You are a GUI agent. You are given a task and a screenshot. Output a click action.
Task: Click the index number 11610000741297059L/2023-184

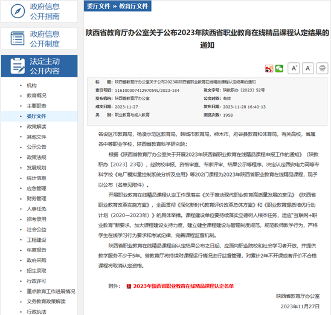pos(147,91)
